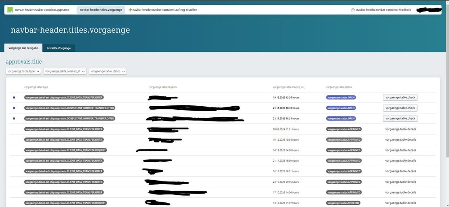This screenshot has width=449, height=207.
Task: Open details for the 08.01.2024 11:21 entry
Action: [400, 129]
